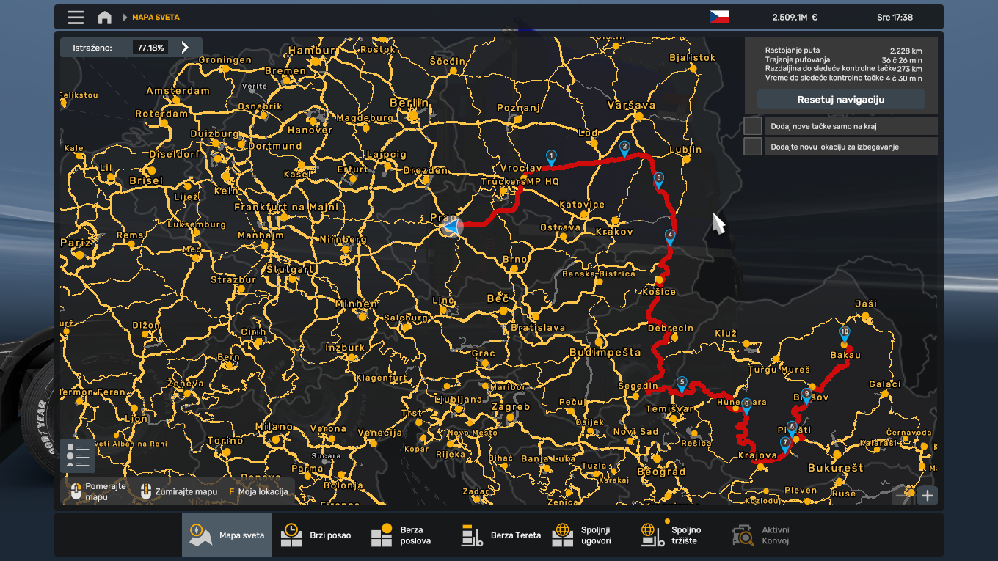Click the Beograd city label

coord(661,472)
